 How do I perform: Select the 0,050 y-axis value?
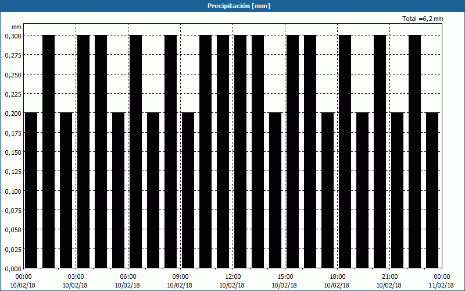(13, 230)
